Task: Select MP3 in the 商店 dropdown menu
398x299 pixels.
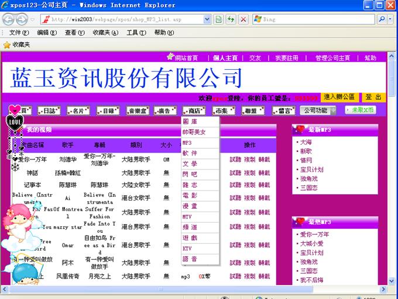Action: pyautogui.click(x=187, y=142)
